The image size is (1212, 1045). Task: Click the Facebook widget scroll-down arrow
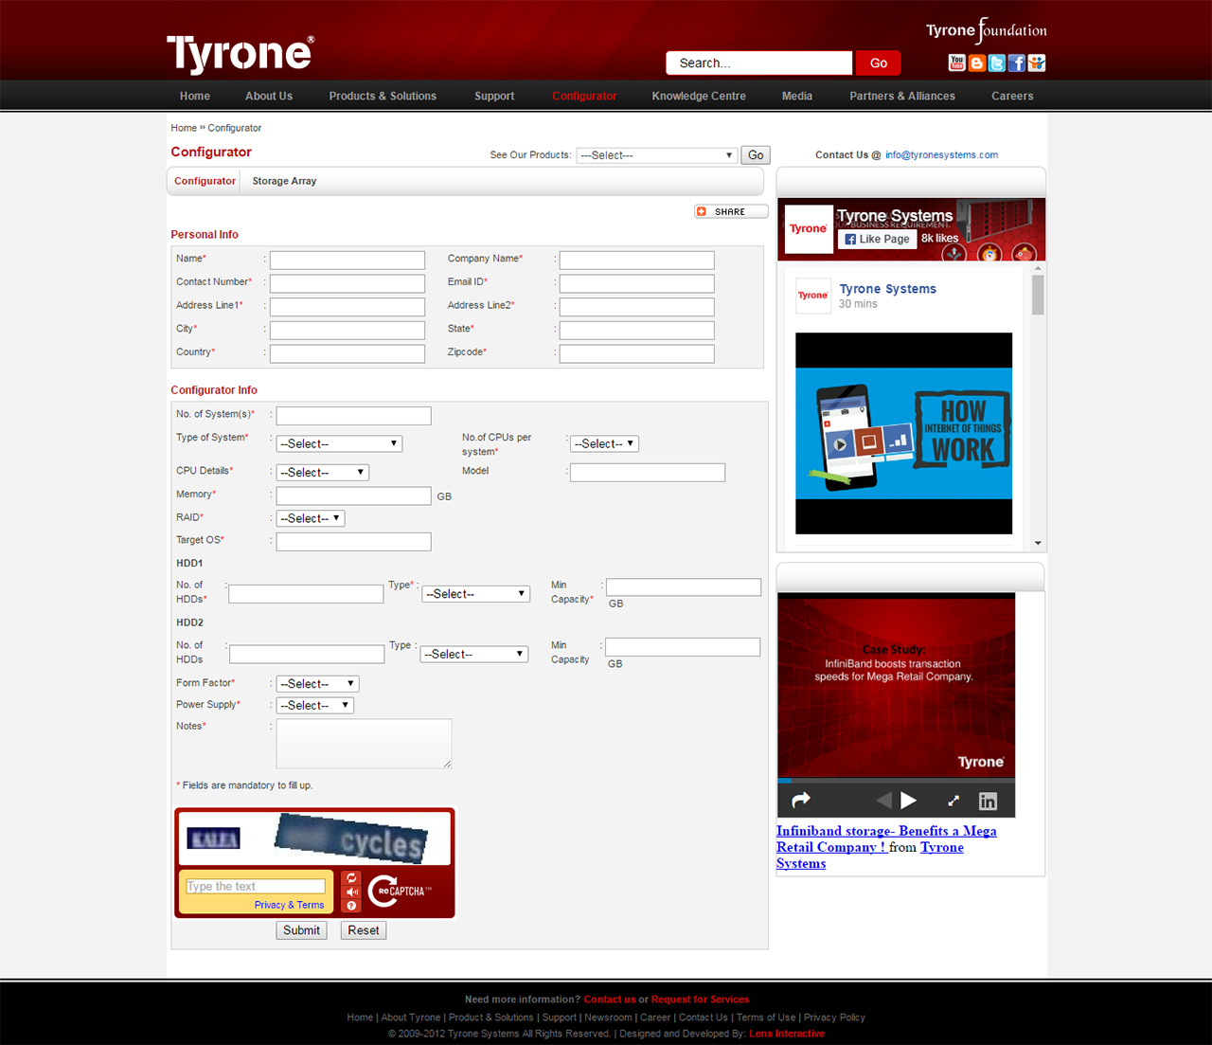pyautogui.click(x=1038, y=544)
